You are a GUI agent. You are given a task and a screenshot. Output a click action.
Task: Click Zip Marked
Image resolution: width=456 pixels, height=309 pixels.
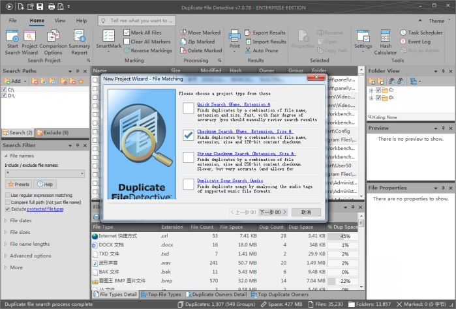(x=197, y=42)
